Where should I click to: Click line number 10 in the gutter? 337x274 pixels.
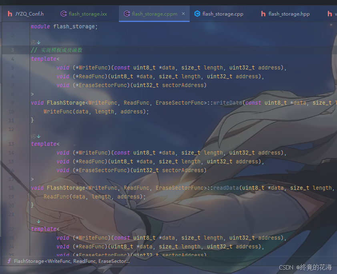[11, 112]
